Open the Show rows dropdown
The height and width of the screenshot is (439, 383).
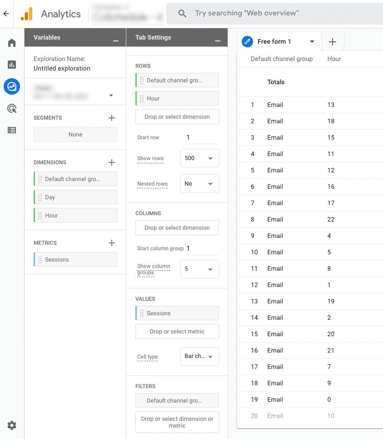pos(199,158)
